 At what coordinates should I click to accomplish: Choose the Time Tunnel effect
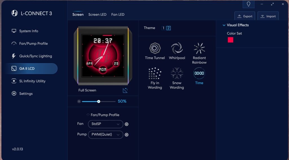tap(155, 51)
